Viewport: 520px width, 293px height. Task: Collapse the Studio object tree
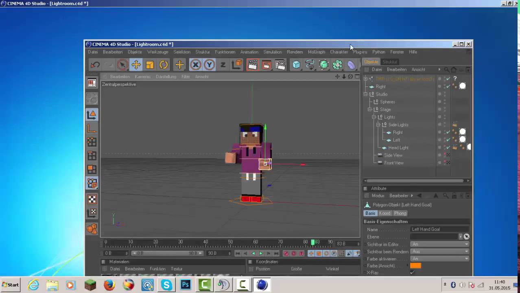(365, 94)
